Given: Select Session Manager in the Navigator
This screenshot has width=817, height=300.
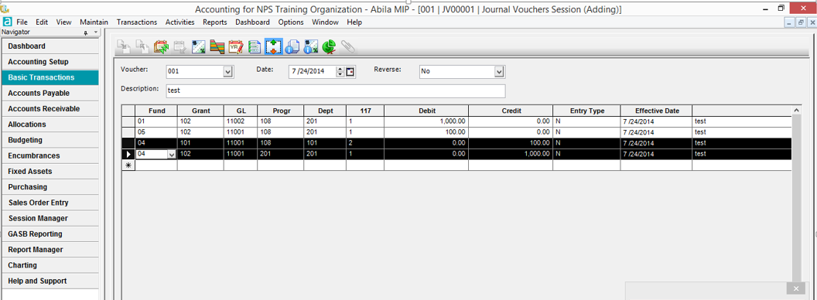Looking at the screenshot, I should click(x=50, y=218).
